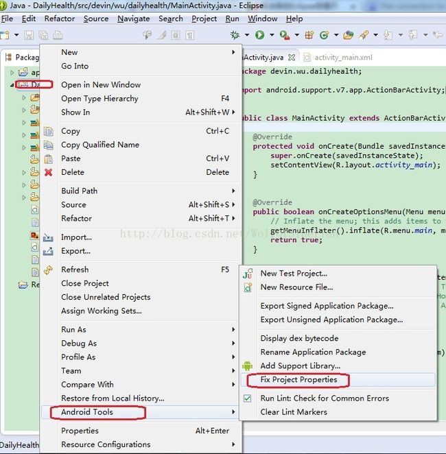Open the Refactor menu in menu bar

[60, 19]
